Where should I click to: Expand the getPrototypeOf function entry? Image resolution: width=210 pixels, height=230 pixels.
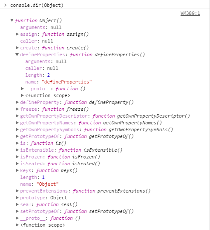coord(17,136)
